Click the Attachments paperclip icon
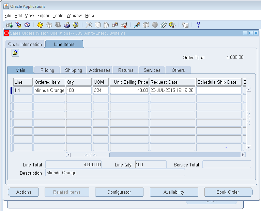 [164, 25]
